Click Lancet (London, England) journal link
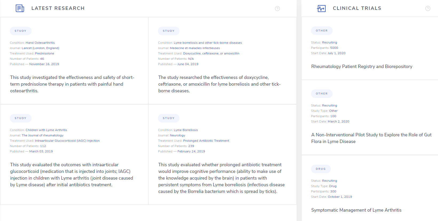Viewport: 438px width, 221px height. pyautogui.click(x=40, y=48)
